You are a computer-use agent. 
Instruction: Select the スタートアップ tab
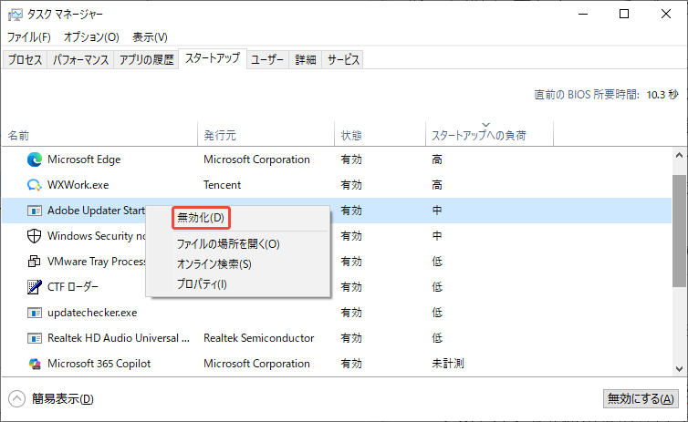click(x=213, y=58)
